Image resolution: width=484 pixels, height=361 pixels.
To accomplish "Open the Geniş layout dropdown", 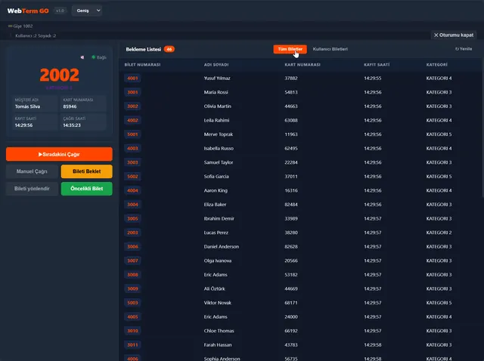I will coord(87,11).
